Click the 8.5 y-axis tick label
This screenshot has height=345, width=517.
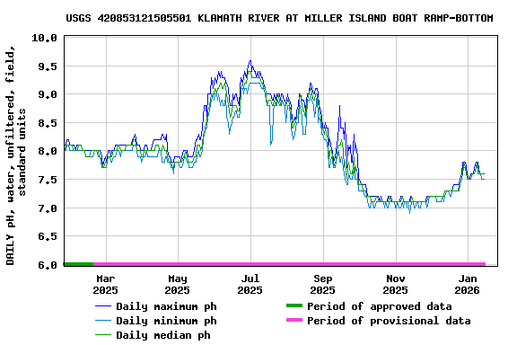pyautogui.click(x=48, y=123)
